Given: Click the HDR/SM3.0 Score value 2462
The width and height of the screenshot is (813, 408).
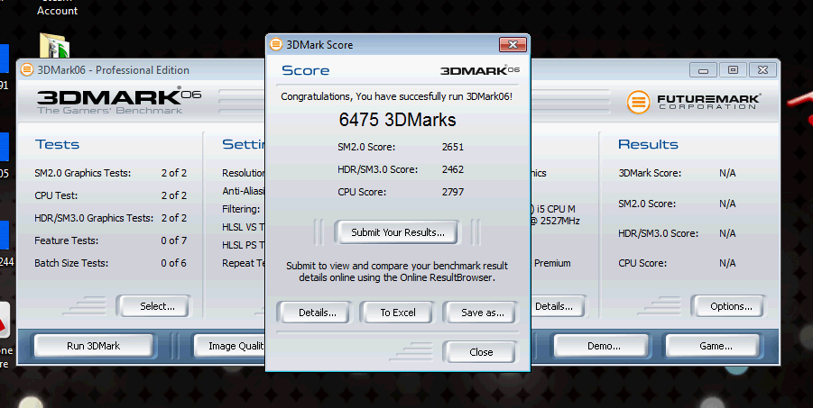Looking at the screenshot, I should pos(453,169).
